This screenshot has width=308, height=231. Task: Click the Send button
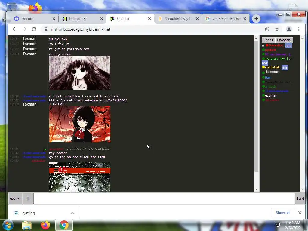(x=300, y=199)
